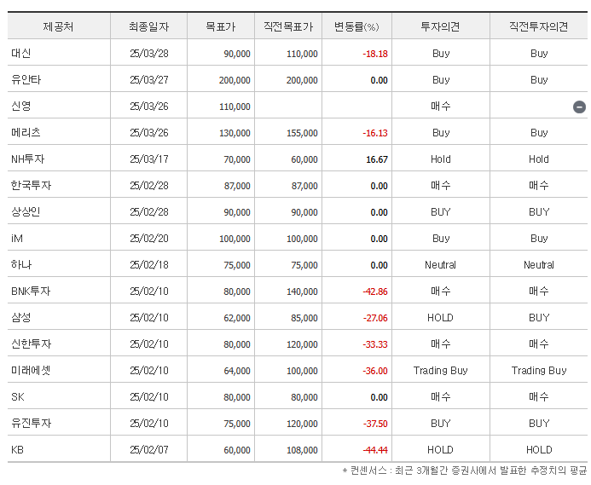Click 삼성 HOLD in 투자의견 column
The height and width of the screenshot is (485, 591).
pyautogui.click(x=440, y=318)
